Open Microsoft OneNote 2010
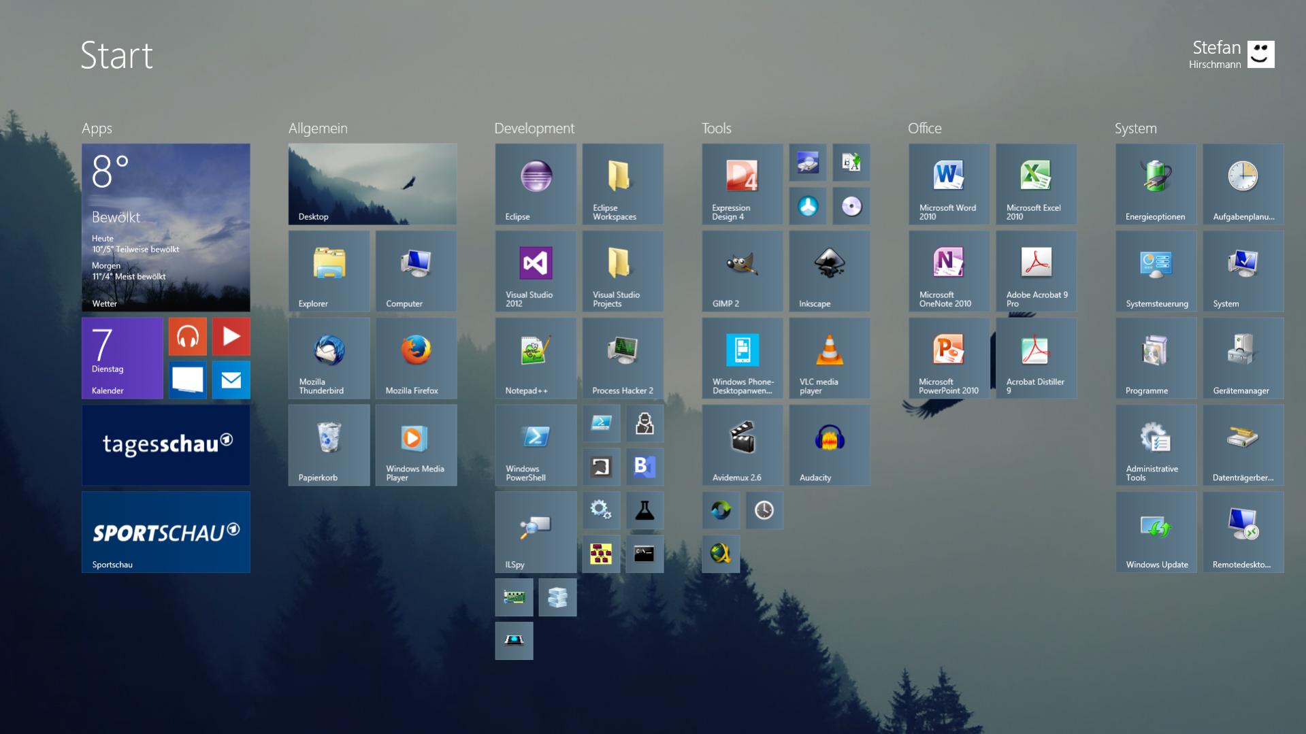This screenshot has height=734, width=1306. (x=949, y=271)
